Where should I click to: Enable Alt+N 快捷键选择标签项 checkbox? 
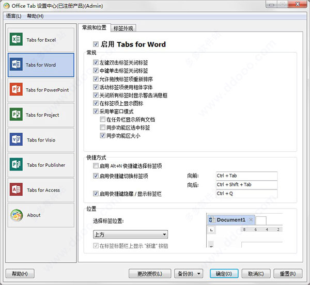point(96,166)
